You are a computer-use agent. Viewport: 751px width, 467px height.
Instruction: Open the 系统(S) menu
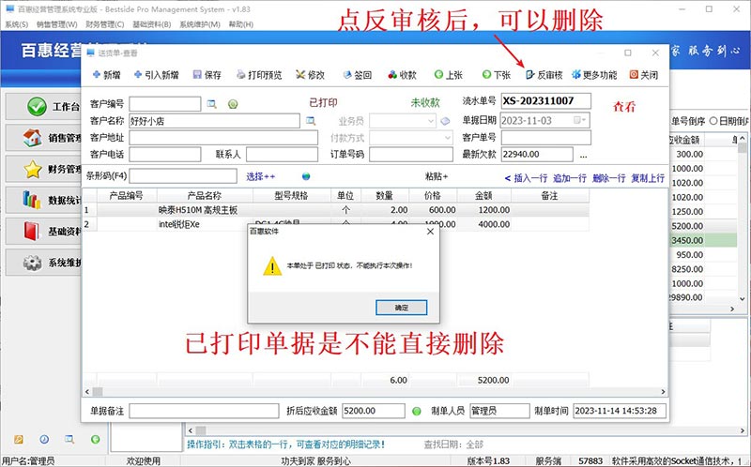[17, 24]
